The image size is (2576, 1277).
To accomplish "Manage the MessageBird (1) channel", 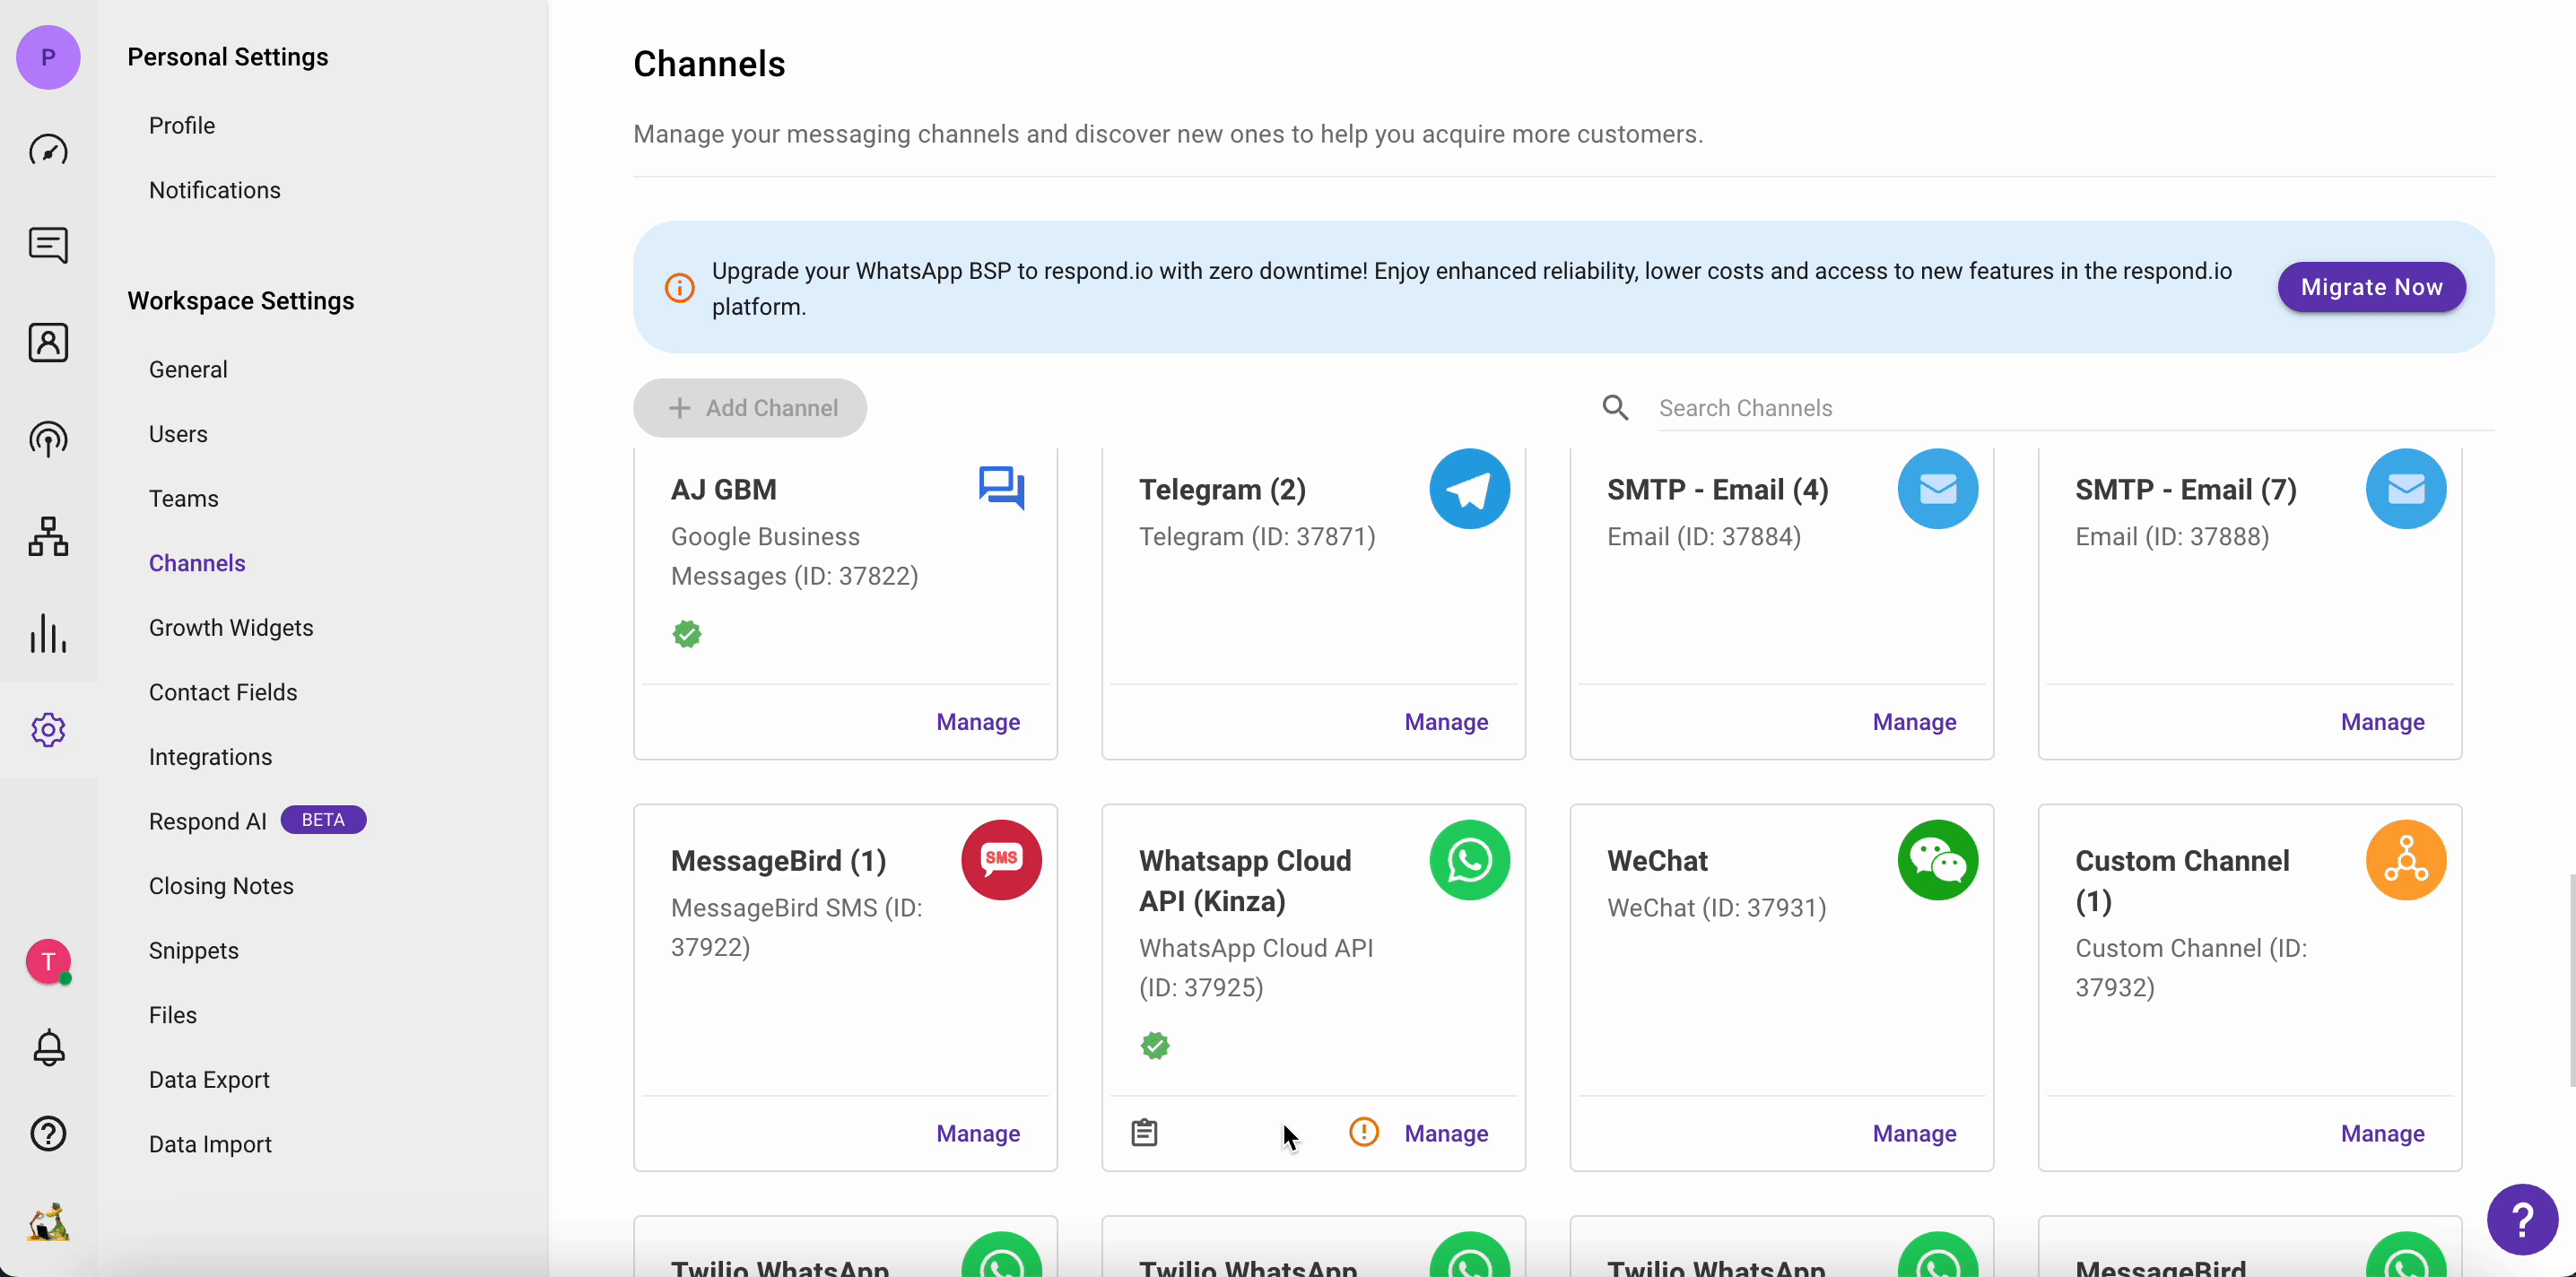I will [978, 1133].
